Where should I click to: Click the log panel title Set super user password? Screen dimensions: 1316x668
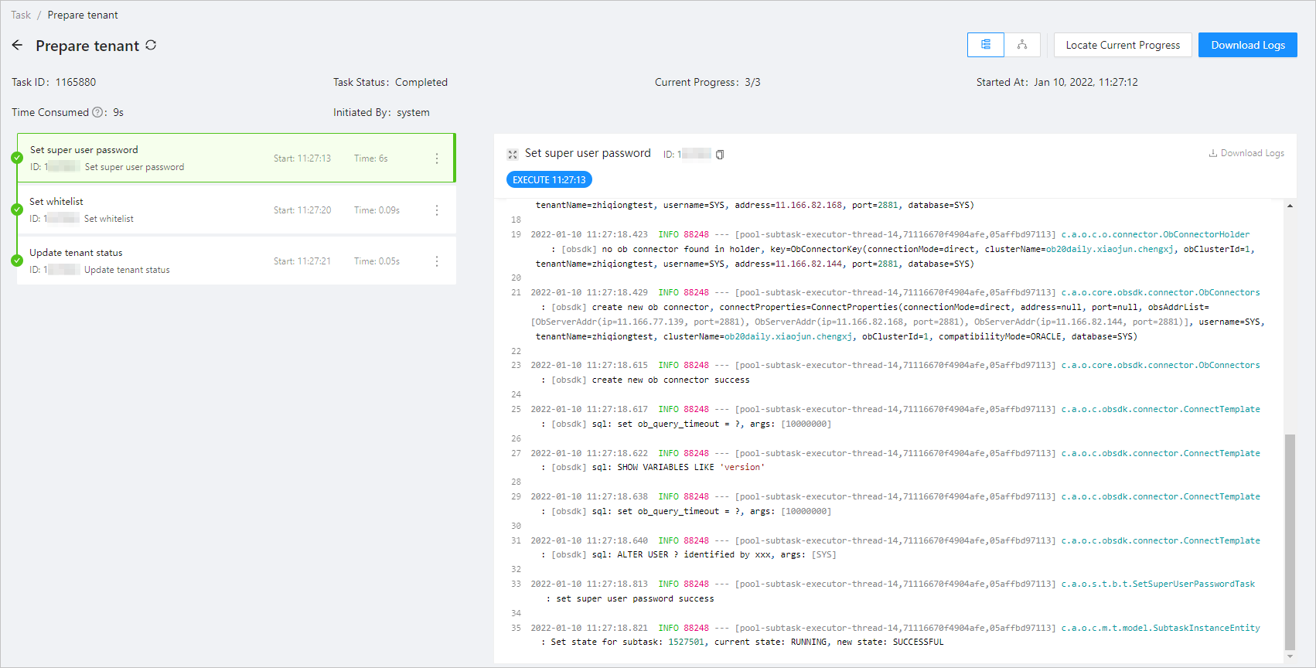pos(588,153)
